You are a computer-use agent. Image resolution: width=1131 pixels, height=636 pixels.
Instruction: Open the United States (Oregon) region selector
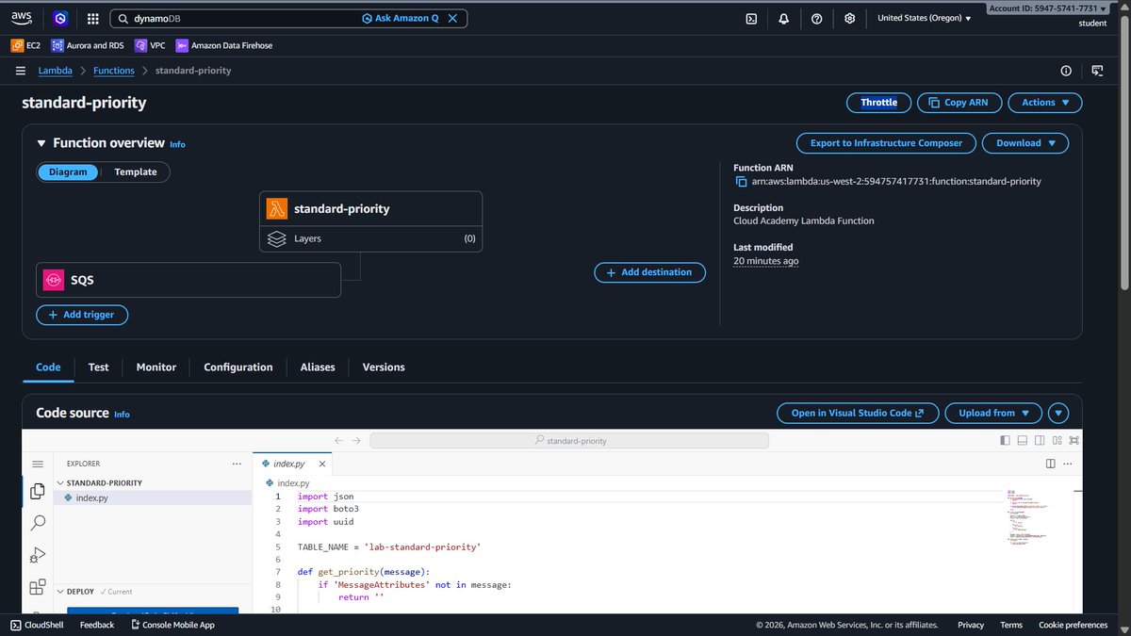click(x=924, y=18)
